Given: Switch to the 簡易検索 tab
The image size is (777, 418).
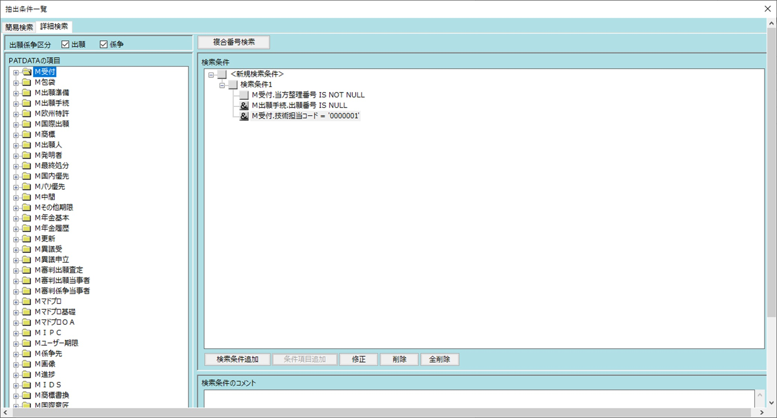Looking at the screenshot, I should tap(19, 27).
